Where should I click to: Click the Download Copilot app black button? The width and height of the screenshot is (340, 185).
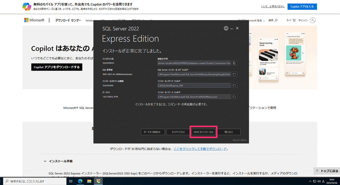tap(56, 67)
